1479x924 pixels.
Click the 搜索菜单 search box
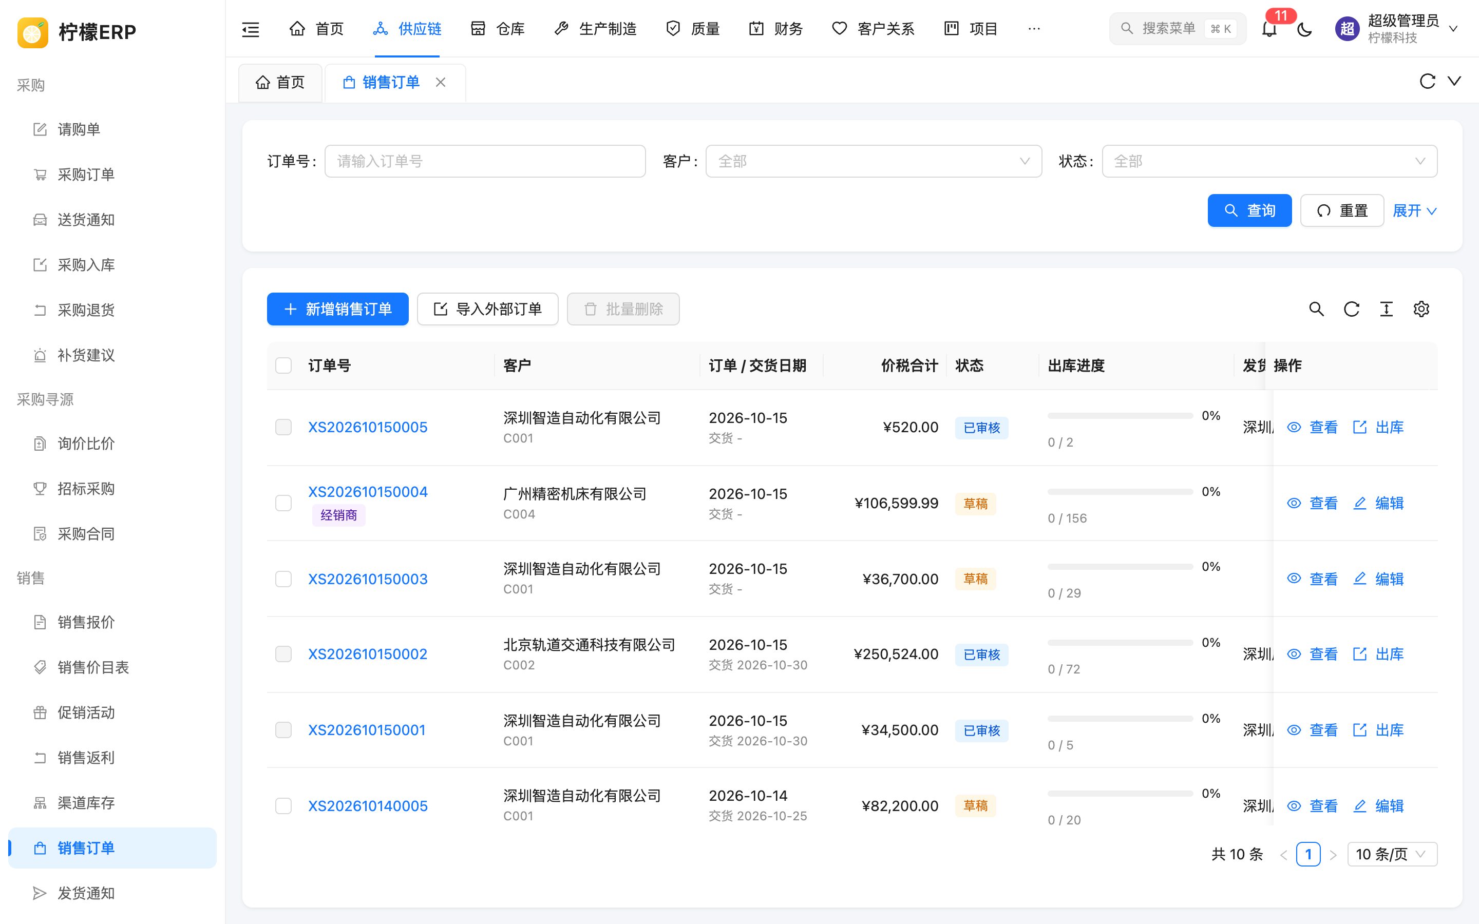coord(1178,29)
